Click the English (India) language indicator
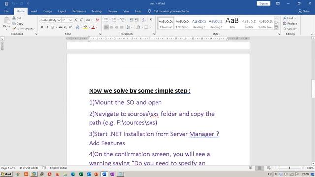 pos(59,168)
